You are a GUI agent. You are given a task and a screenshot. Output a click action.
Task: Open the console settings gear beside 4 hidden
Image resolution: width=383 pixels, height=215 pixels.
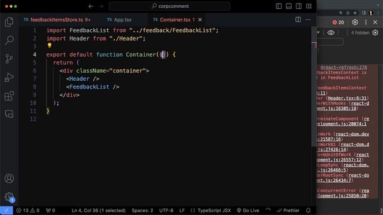point(375,32)
